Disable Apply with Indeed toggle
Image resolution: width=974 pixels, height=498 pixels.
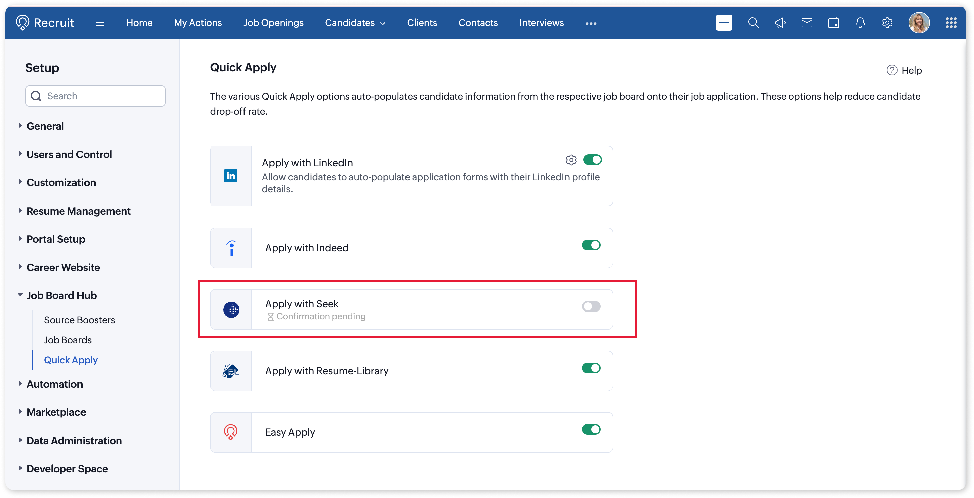591,245
